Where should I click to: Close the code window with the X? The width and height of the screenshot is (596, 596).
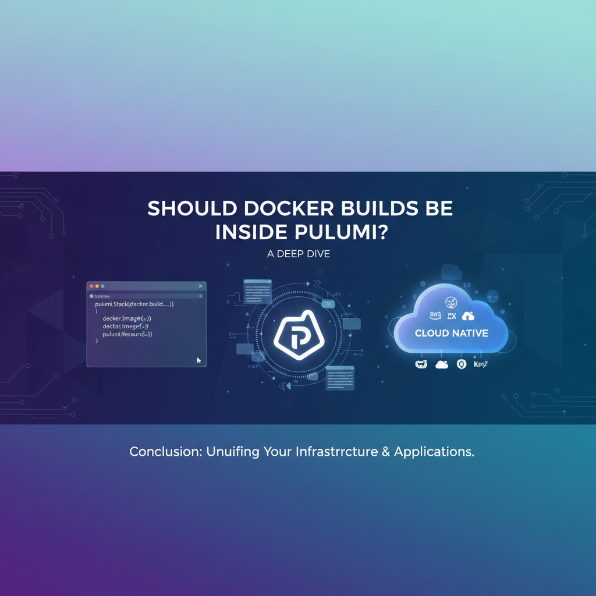point(200,286)
